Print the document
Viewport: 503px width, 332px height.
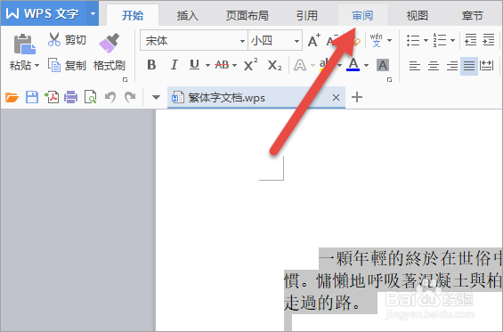(x=70, y=97)
